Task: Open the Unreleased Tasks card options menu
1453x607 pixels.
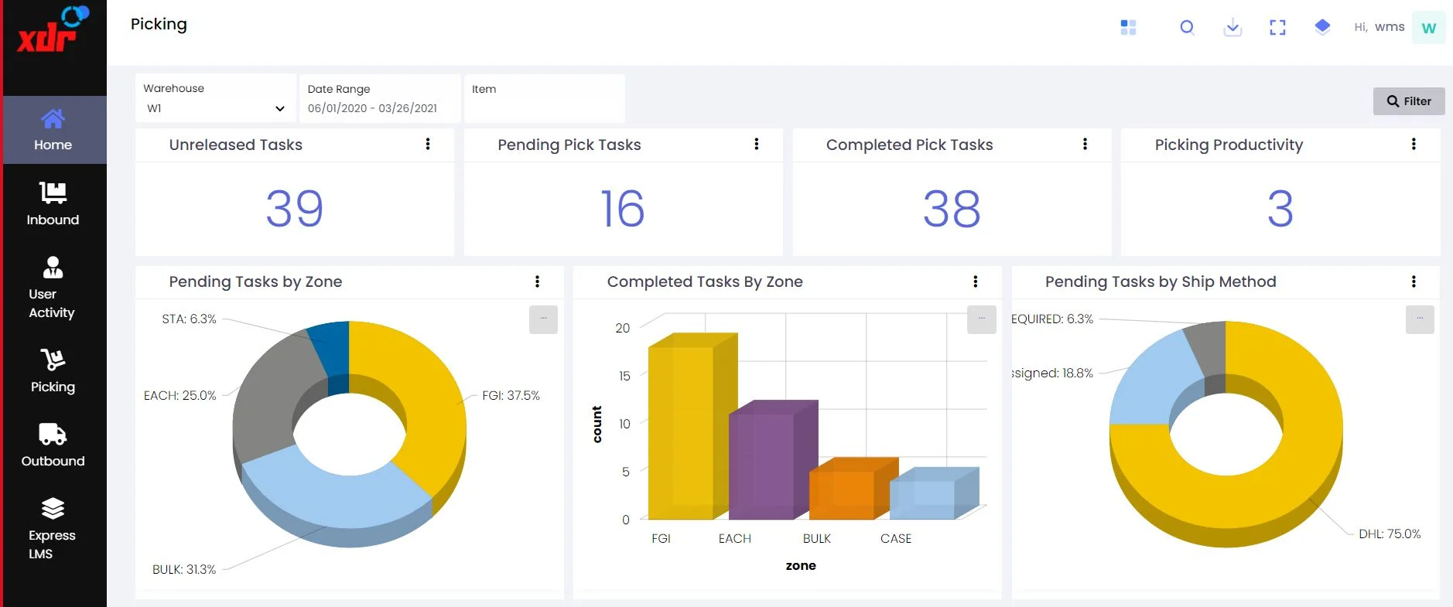Action: pyautogui.click(x=428, y=144)
